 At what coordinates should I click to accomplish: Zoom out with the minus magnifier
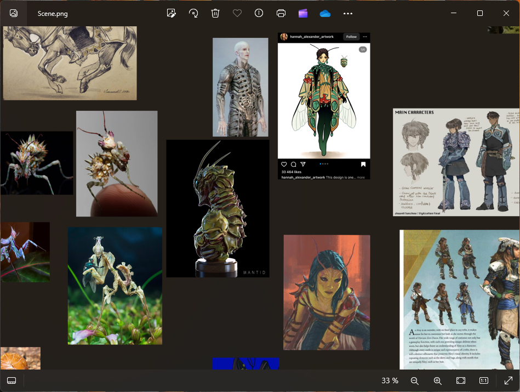[x=415, y=380]
